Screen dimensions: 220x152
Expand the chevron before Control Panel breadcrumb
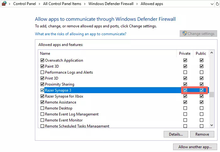tap(9, 4)
